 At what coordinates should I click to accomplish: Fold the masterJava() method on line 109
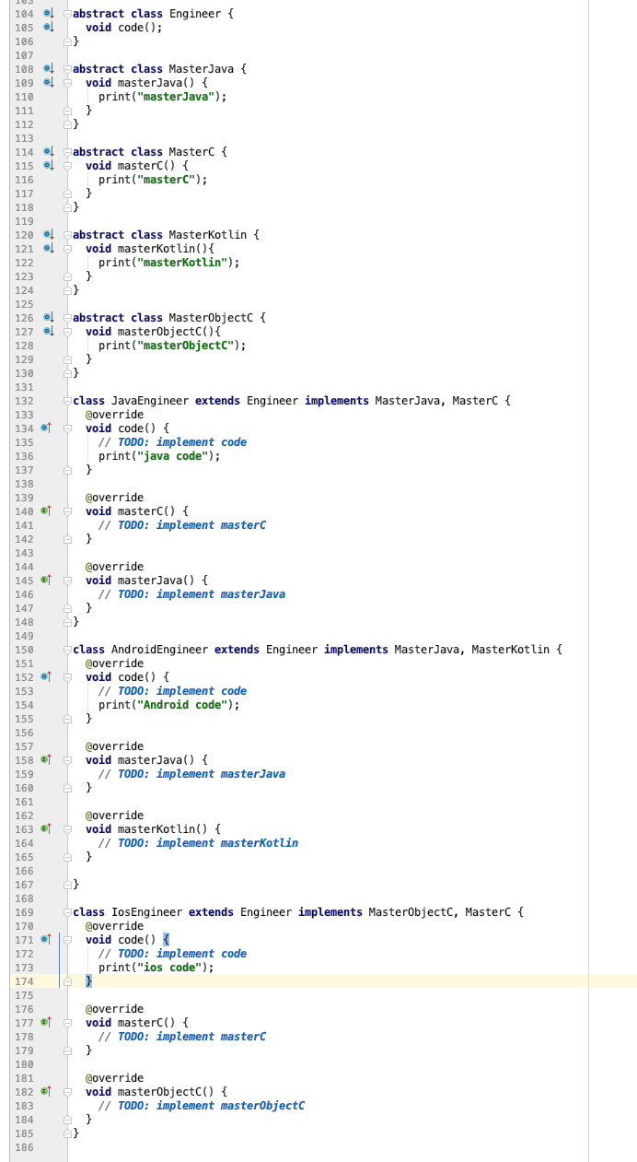pos(67,83)
